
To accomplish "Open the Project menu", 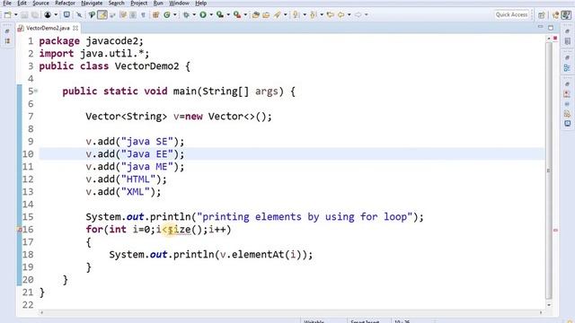I will point(138,3).
